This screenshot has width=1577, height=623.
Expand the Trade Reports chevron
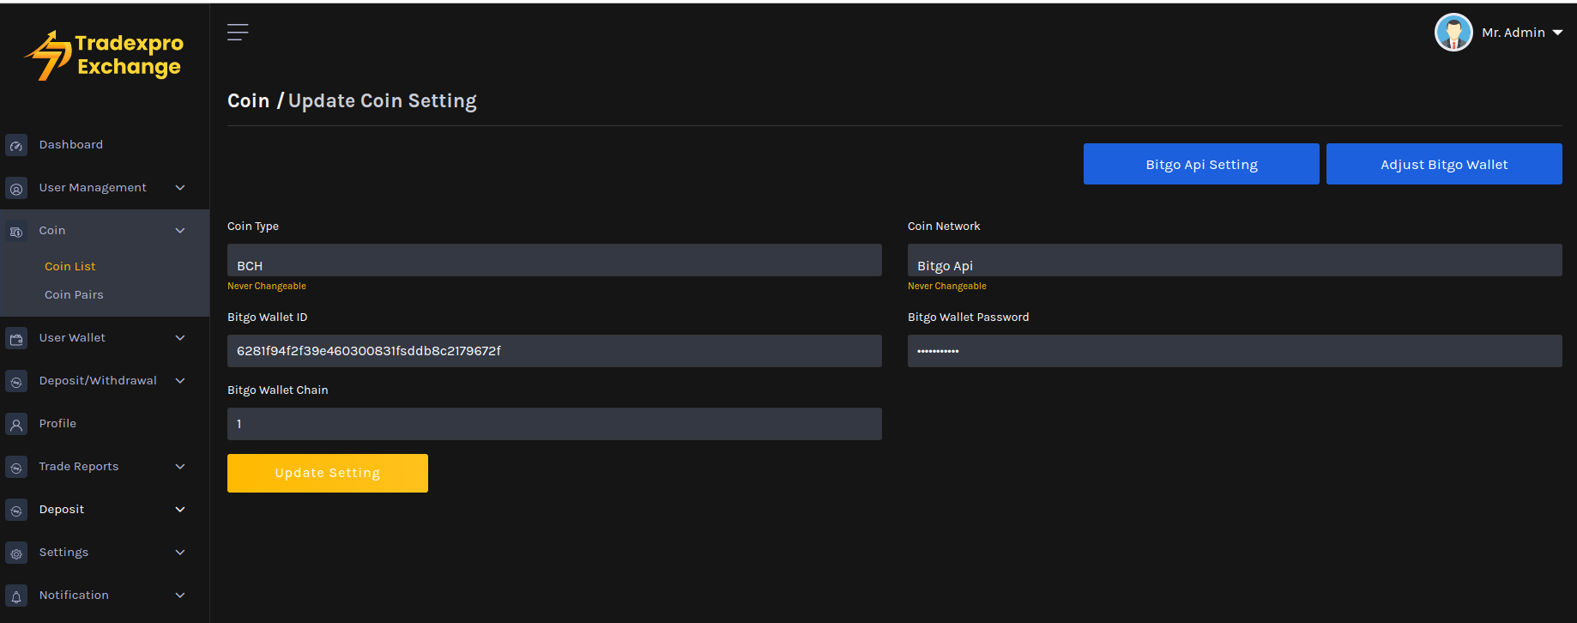(180, 467)
